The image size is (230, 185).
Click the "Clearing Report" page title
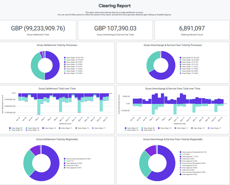click(x=114, y=6)
